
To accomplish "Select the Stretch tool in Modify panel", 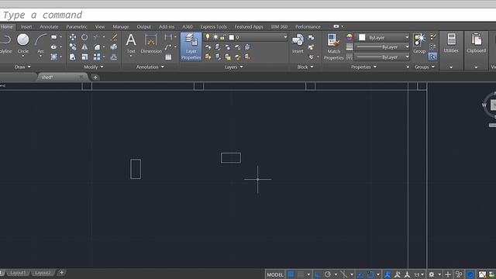I will [x=73, y=57].
